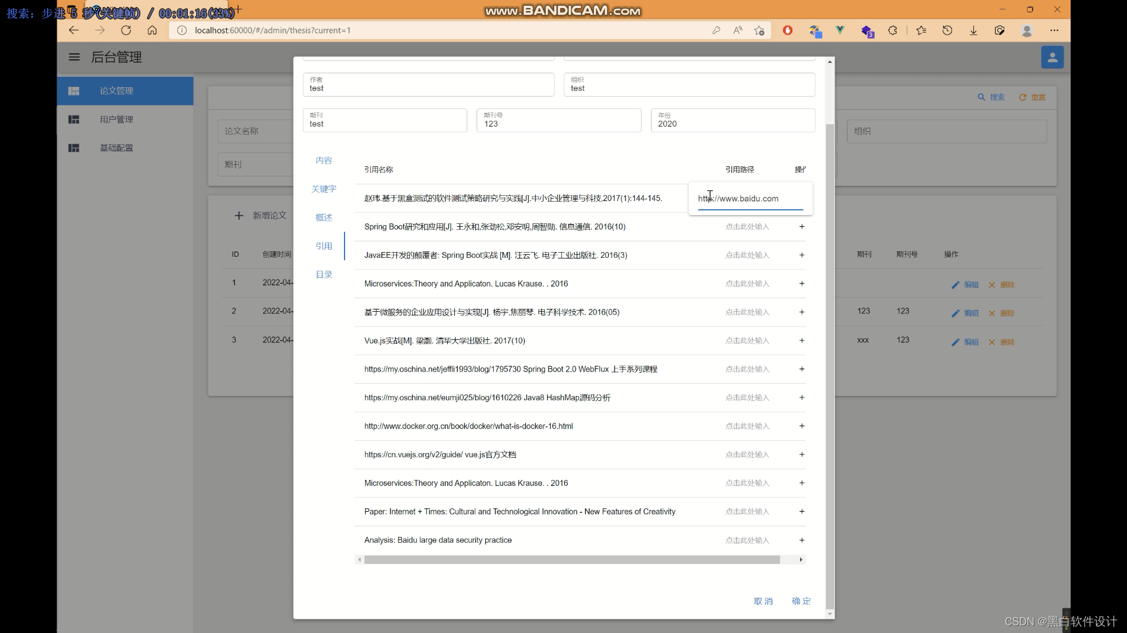Viewport: 1127px width, 633px height.
Task: Reload the browser page
Action: tap(126, 30)
